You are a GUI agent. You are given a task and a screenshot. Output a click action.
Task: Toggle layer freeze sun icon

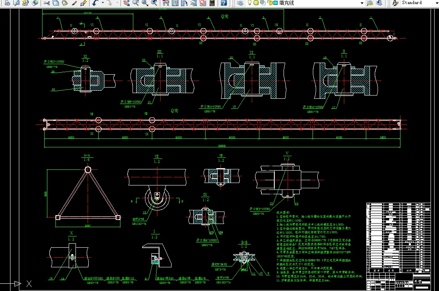click(256, 3)
